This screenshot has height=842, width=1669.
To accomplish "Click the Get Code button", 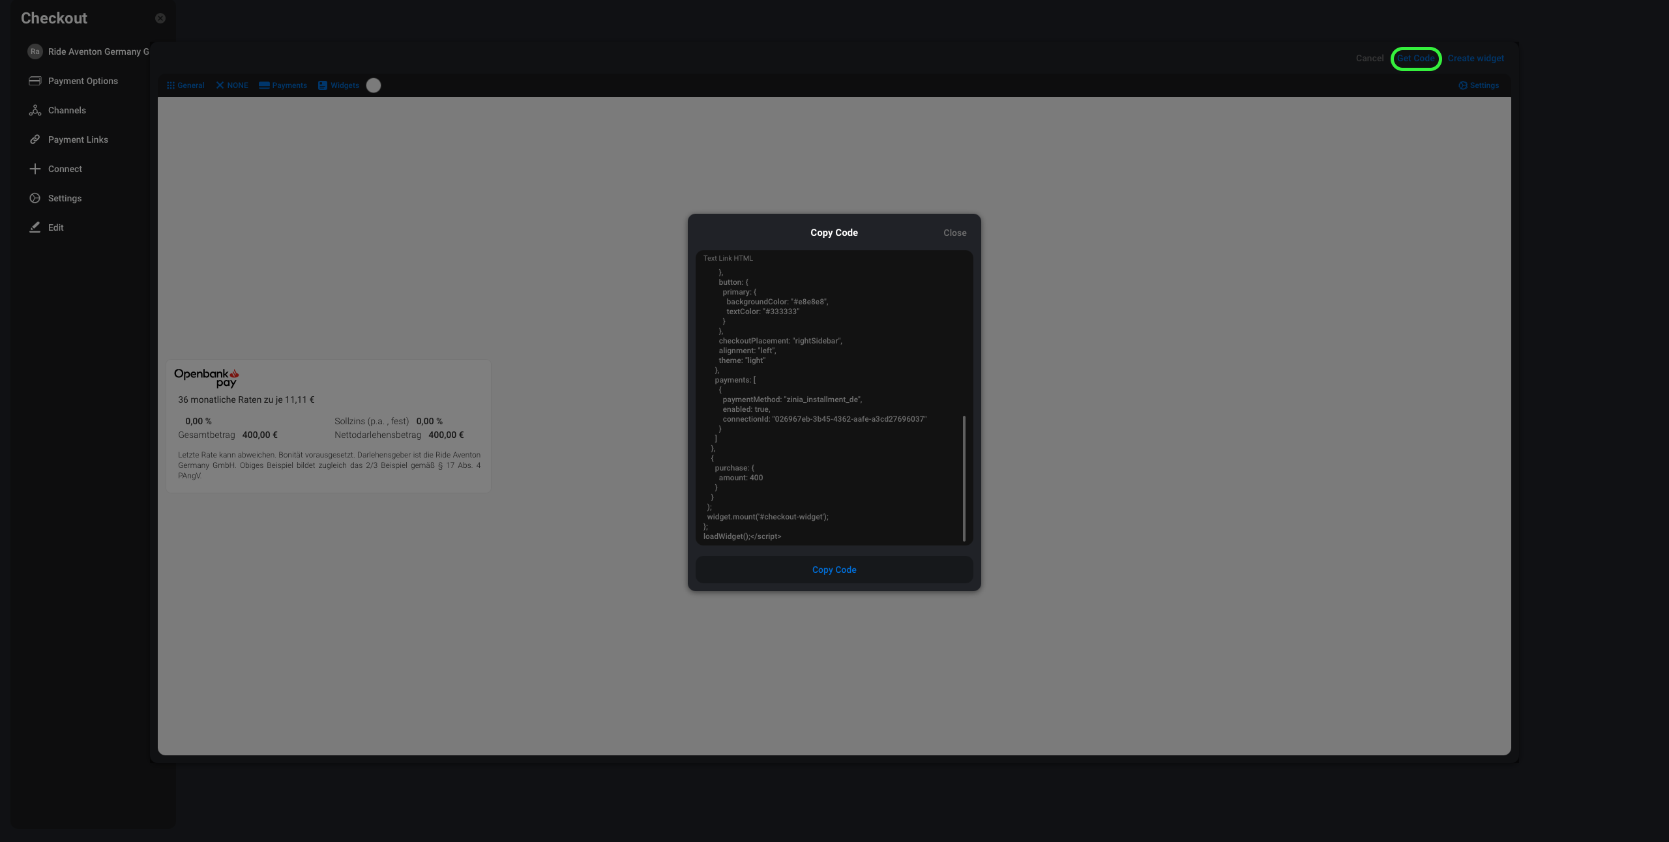I will point(1416,59).
